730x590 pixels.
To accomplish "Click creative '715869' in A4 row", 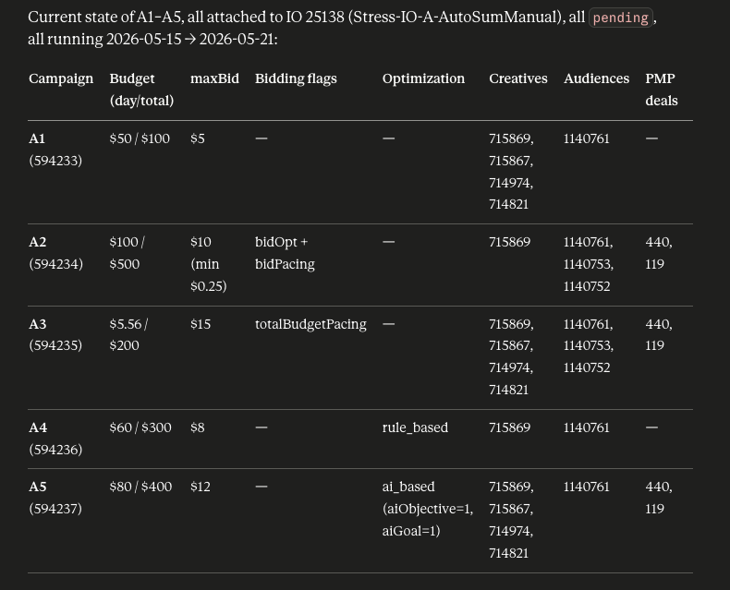I will tap(509, 427).
